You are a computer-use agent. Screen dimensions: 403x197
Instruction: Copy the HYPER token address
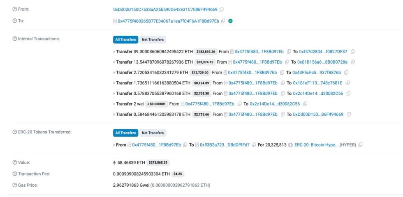pyautogui.click(x=361, y=145)
